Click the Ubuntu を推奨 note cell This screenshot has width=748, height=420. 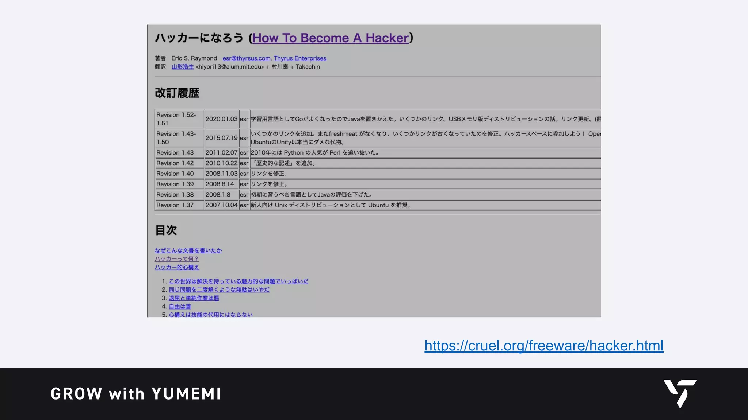point(425,205)
